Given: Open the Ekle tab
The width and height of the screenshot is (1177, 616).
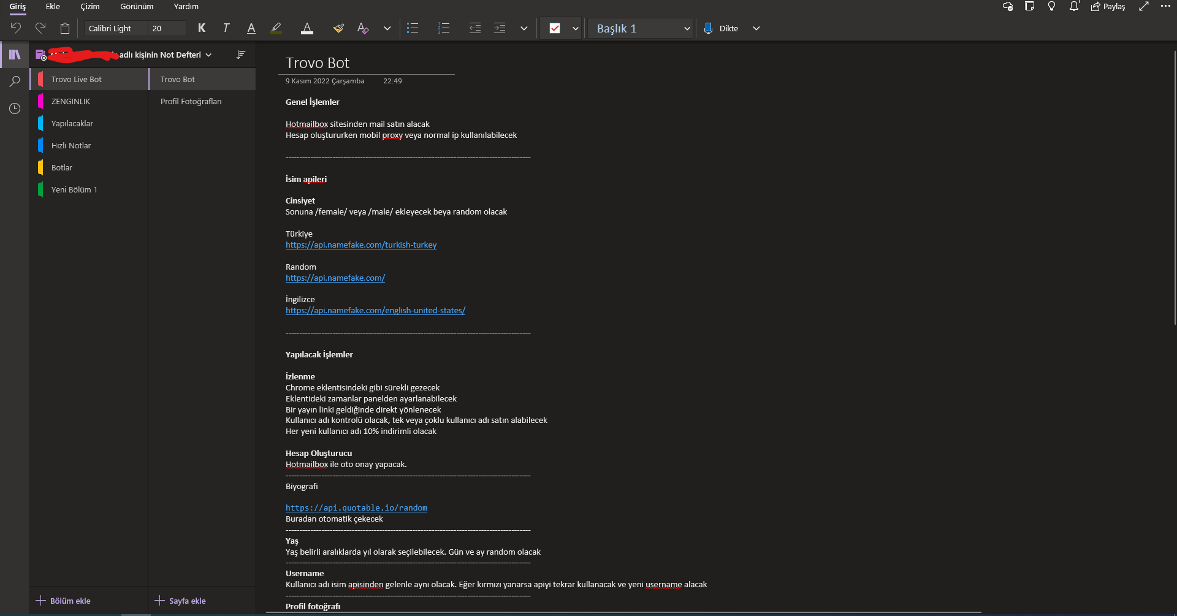Looking at the screenshot, I should (x=53, y=7).
